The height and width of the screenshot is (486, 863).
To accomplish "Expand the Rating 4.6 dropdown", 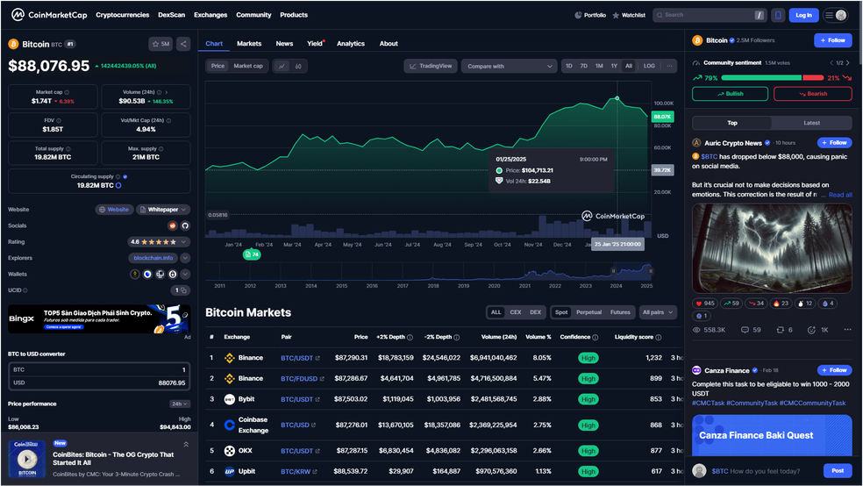I will (159, 242).
